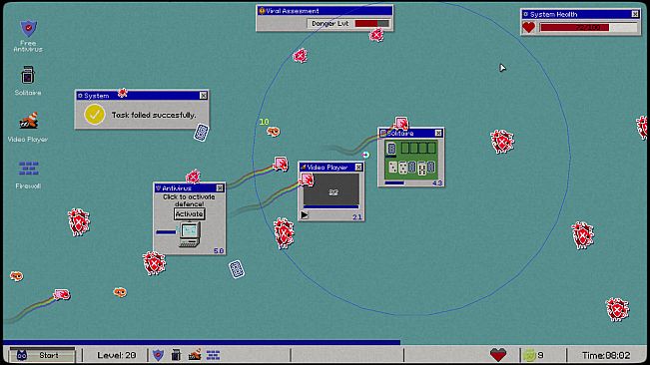The image size is (650, 365).
Task: Click the Activate button in Antivirus window
Action: pos(189,214)
